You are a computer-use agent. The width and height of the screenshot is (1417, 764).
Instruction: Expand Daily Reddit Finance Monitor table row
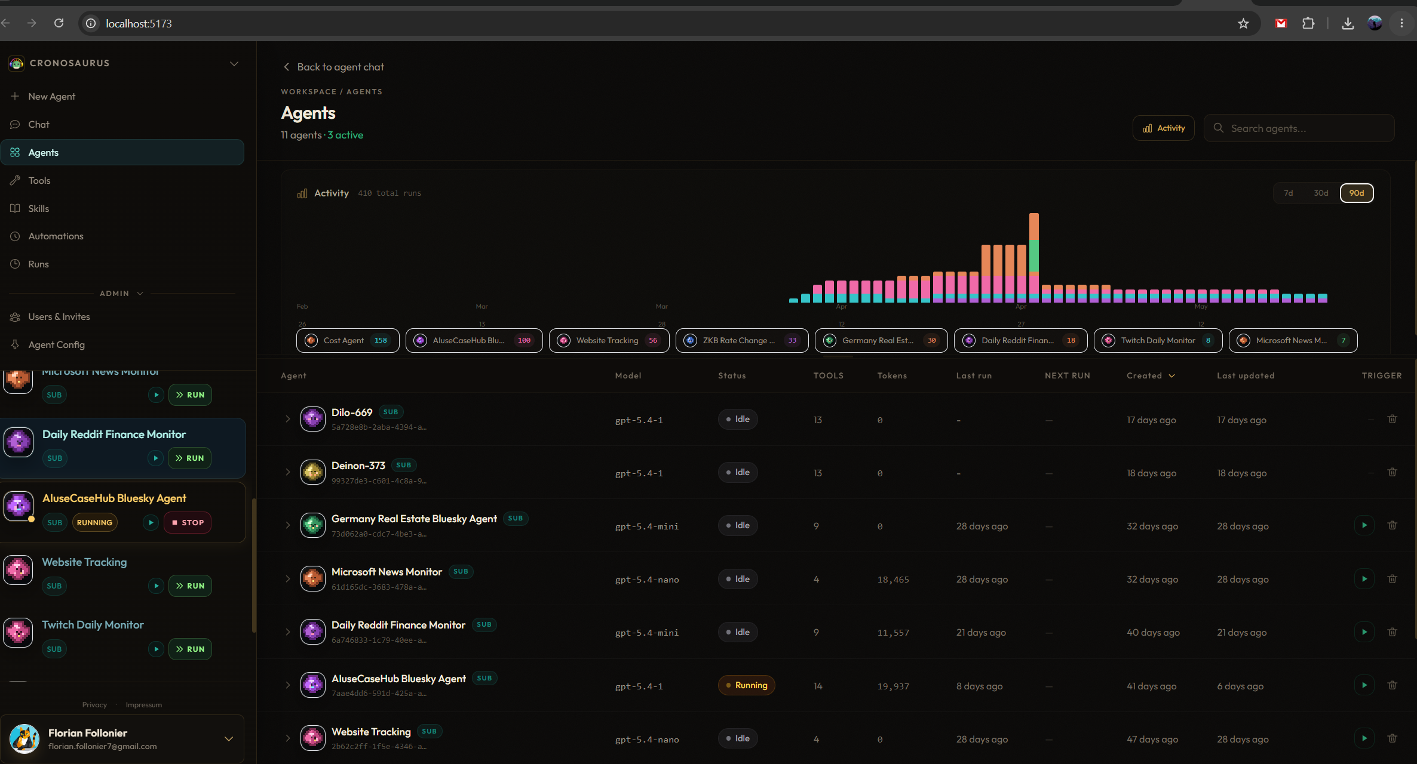[287, 631]
